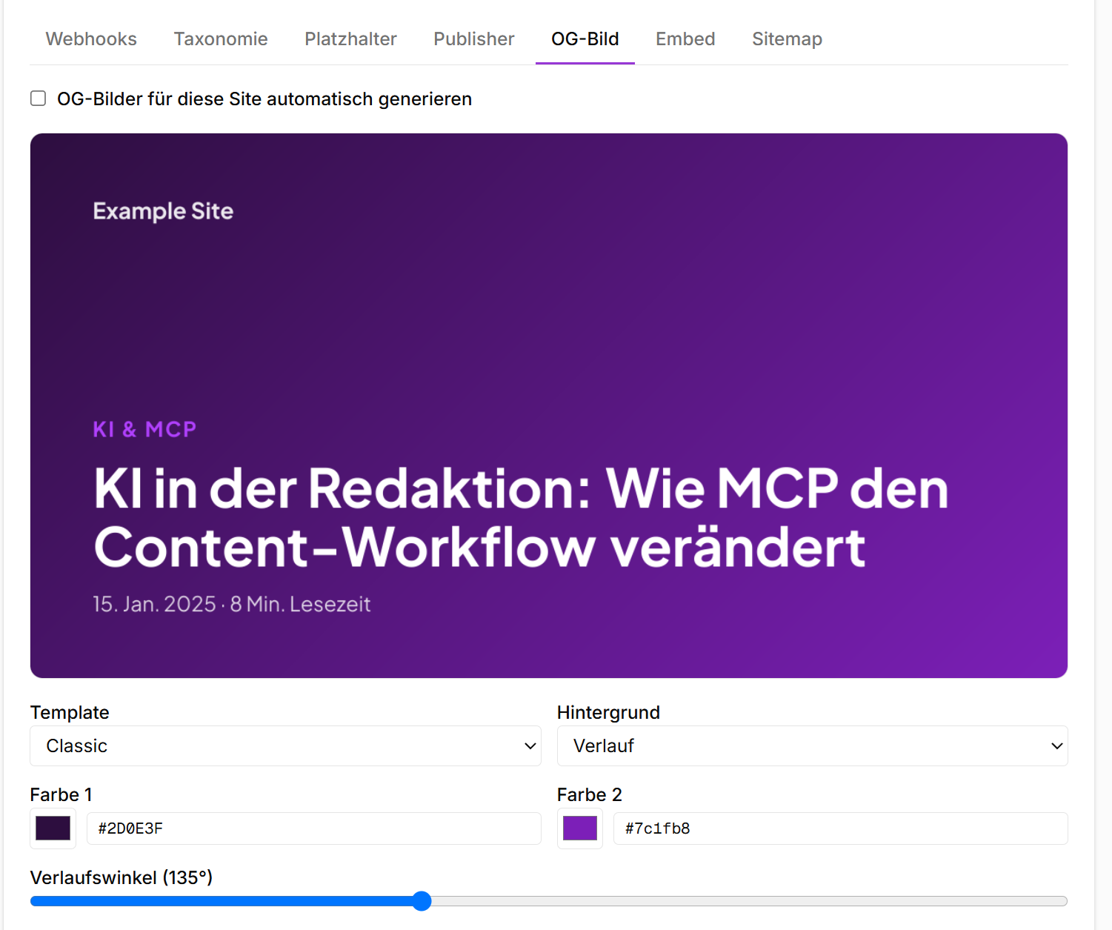Open the Farbe 2 violet color swatch
Image resolution: width=1112 pixels, height=930 pixels.
[580, 828]
